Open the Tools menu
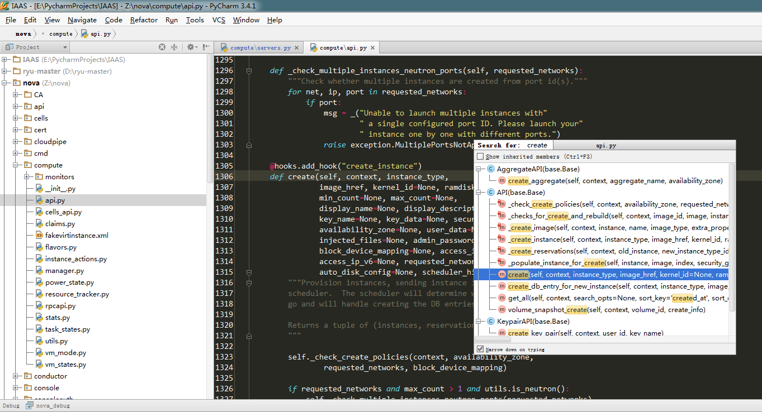 pyautogui.click(x=195, y=20)
